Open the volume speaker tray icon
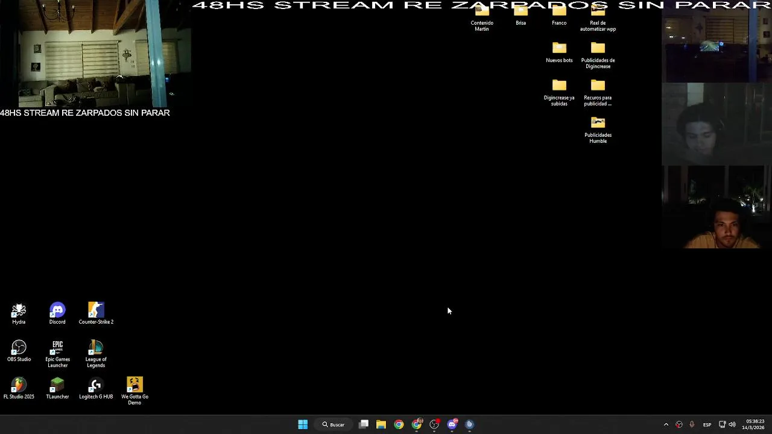 732,424
